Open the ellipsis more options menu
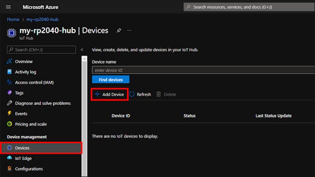This screenshot has height=177, width=315. [129, 31]
